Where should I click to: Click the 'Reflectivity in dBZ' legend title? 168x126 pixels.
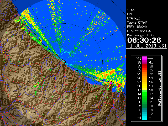(160, 88)
